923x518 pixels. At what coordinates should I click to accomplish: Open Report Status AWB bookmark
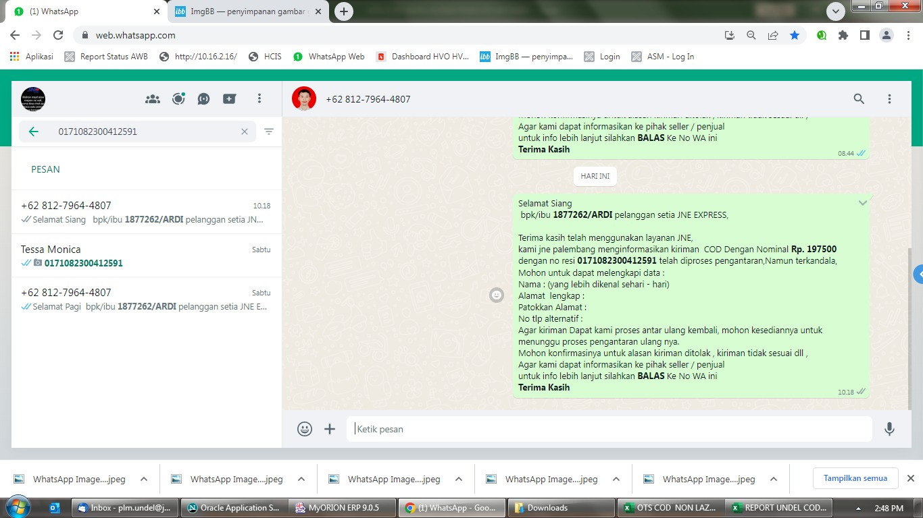click(x=106, y=57)
